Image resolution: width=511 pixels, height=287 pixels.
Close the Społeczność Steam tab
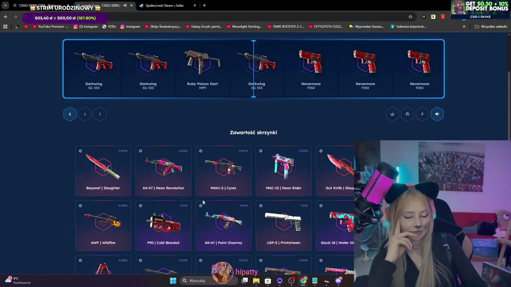tap(195, 6)
